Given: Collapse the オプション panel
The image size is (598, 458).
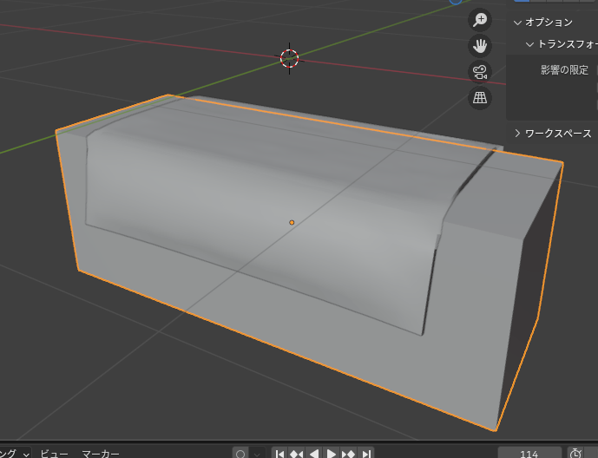Looking at the screenshot, I should pos(518,23).
